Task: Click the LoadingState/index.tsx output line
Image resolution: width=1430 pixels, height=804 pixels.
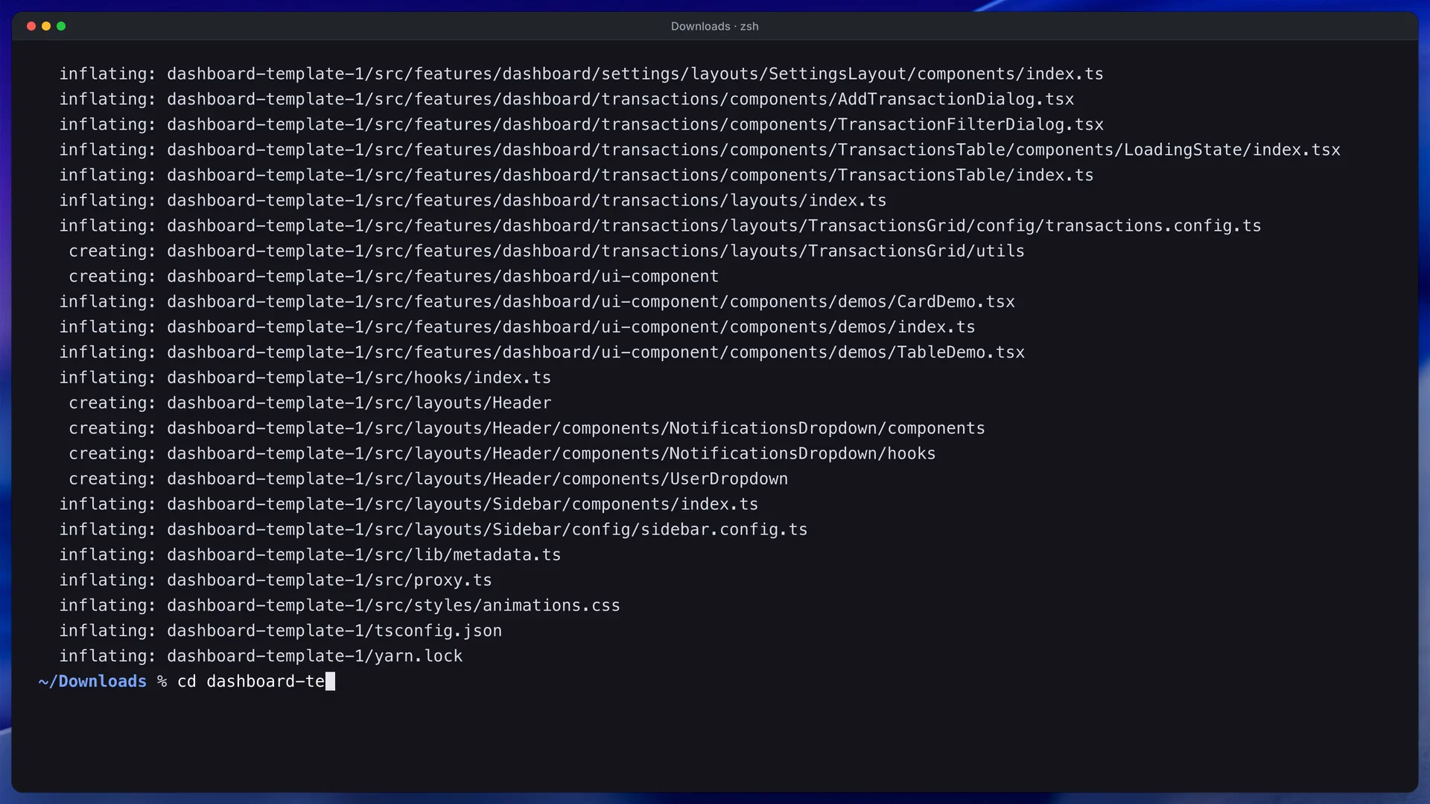Action: pos(699,150)
